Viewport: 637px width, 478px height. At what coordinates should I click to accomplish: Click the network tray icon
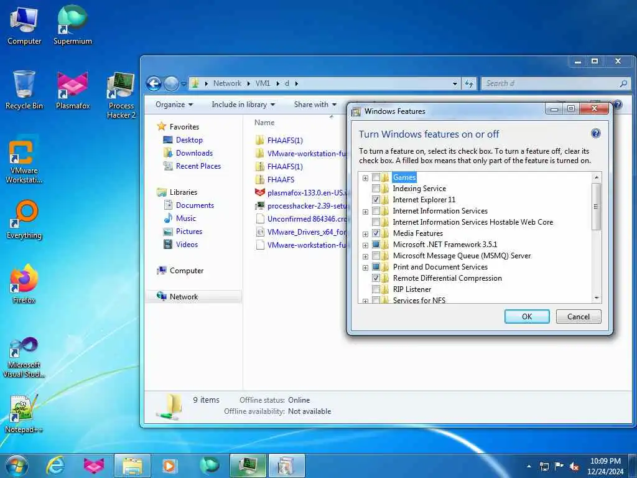pyautogui.click(x=544, y=466)
